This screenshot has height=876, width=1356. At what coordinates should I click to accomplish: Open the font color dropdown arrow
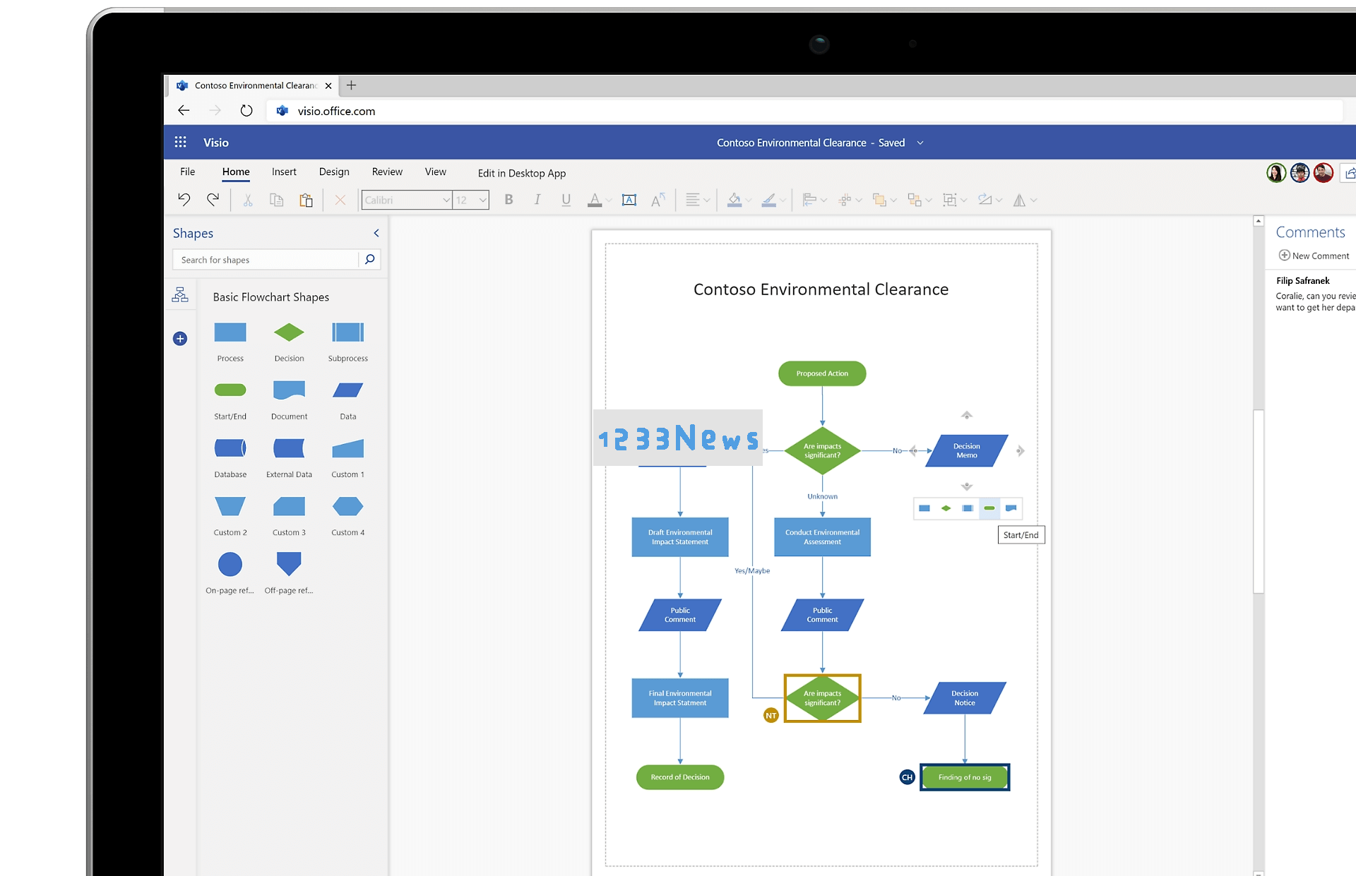coord(609,201)
